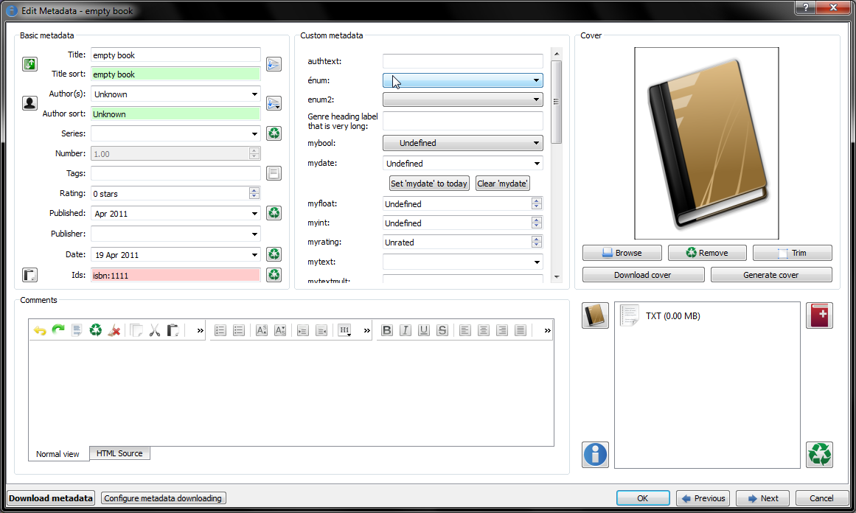Show format information blue info icon

coord(595,454)
